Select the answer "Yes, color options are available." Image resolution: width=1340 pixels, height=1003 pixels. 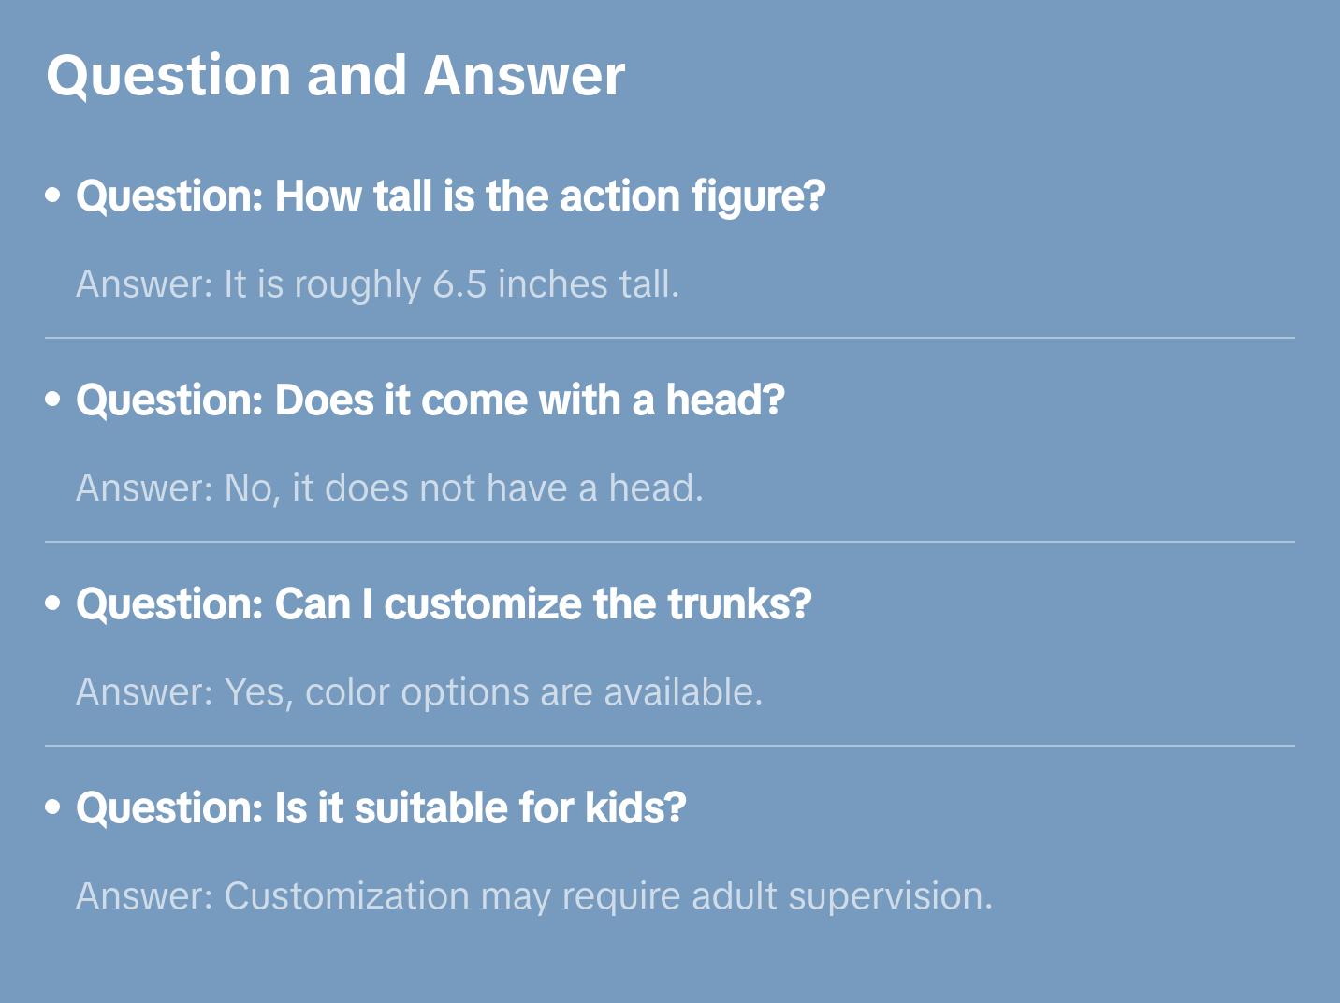(x=419, y=692)
